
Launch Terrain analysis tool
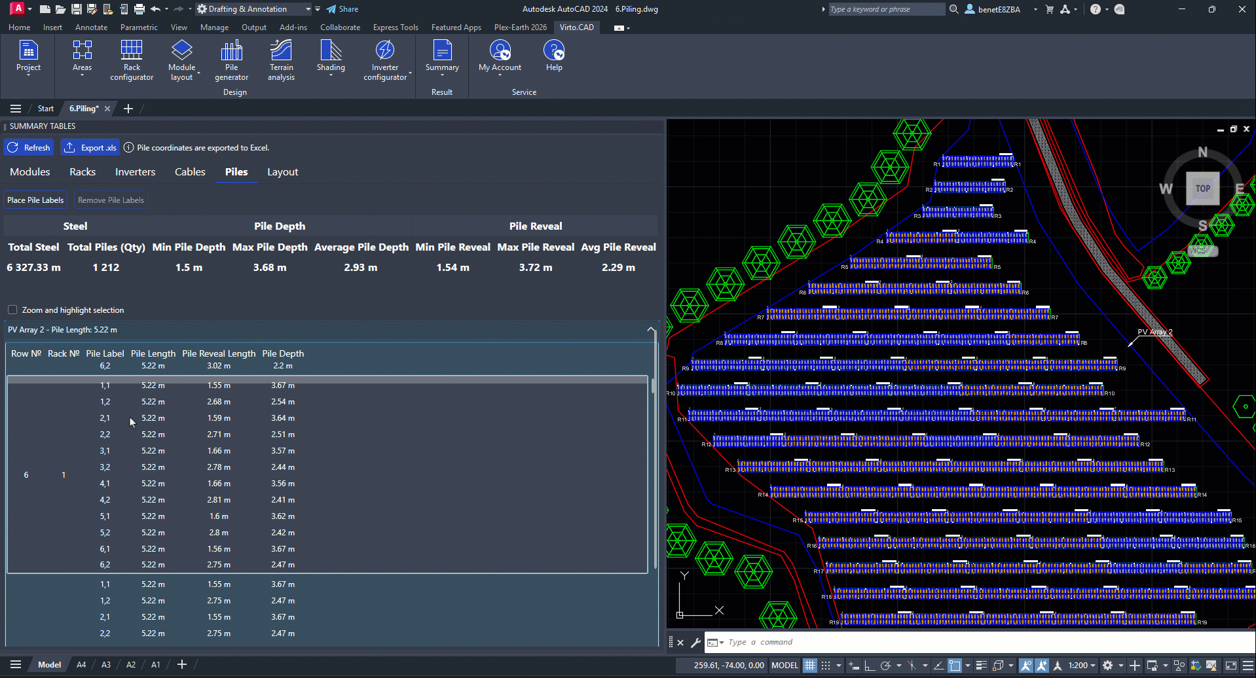click(x=281, y=60)
